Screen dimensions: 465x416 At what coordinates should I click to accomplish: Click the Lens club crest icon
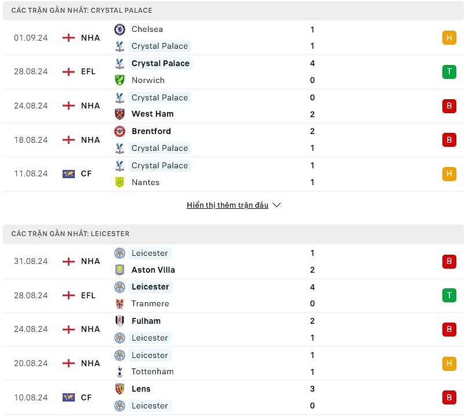point(119,389)
